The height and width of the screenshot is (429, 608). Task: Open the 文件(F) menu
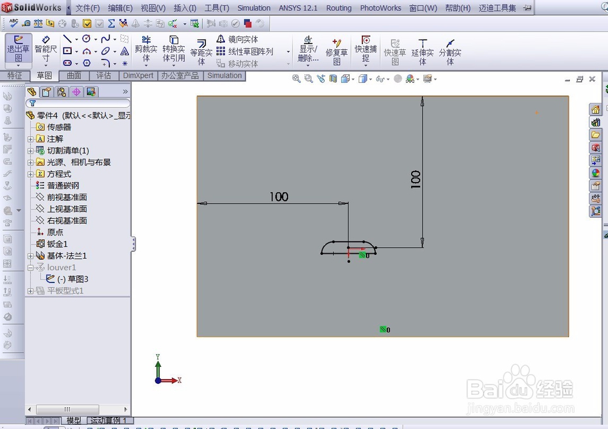(87, 8)
